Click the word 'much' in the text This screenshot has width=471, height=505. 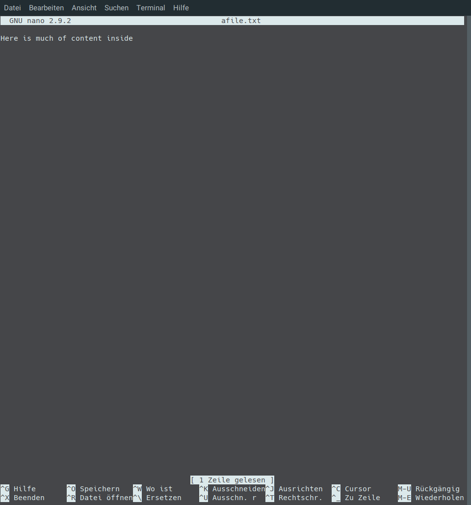(x=45, y=38)
